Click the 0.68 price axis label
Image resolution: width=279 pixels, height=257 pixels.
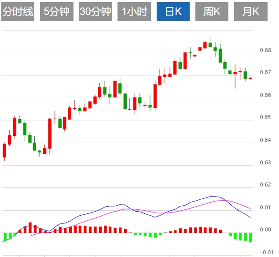click(x=265, y=50)
